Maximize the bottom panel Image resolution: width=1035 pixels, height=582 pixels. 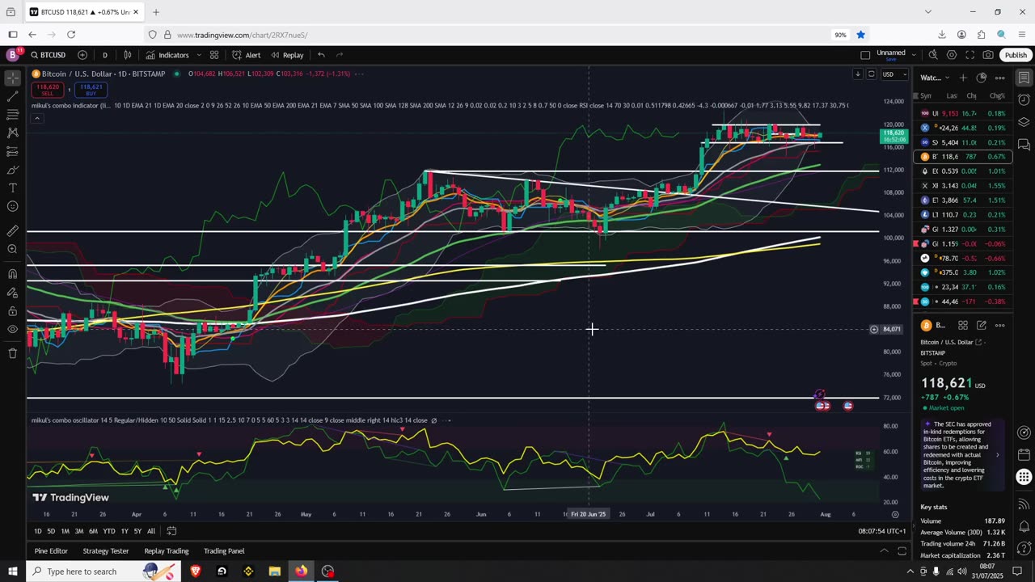(x=902, y=551)
